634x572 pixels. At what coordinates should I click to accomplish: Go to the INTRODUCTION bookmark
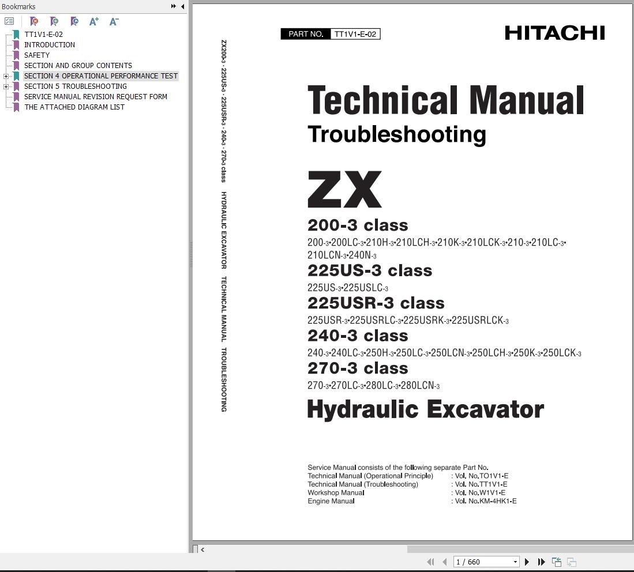click(50, 45)
